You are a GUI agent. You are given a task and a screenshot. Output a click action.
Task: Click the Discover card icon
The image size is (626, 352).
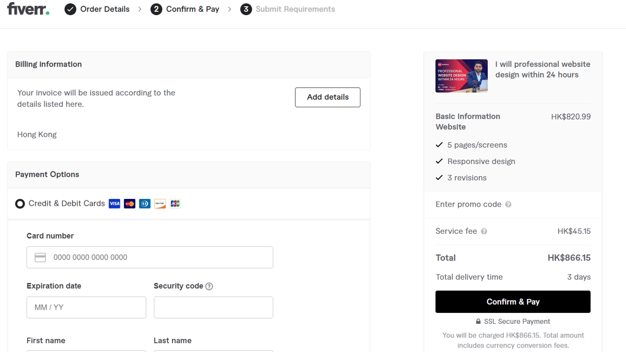click(160, 204)
